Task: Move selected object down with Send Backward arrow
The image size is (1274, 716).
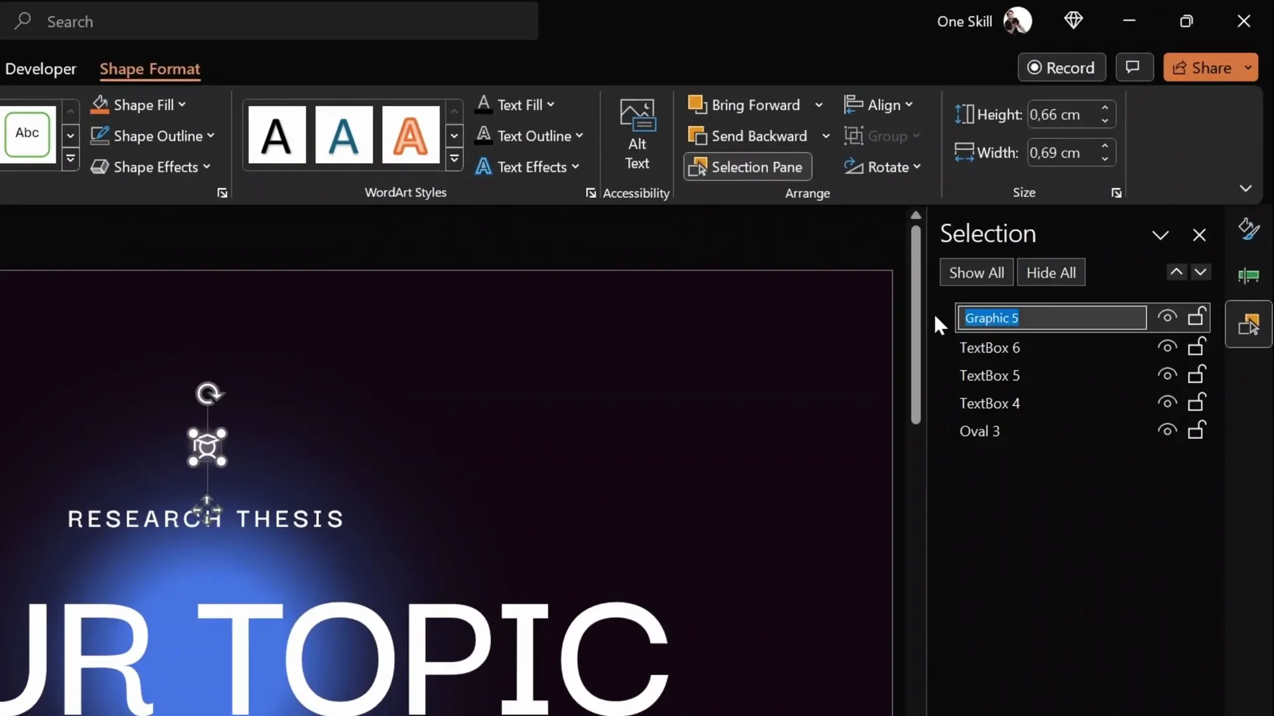Action: [x=1200, y=272]
